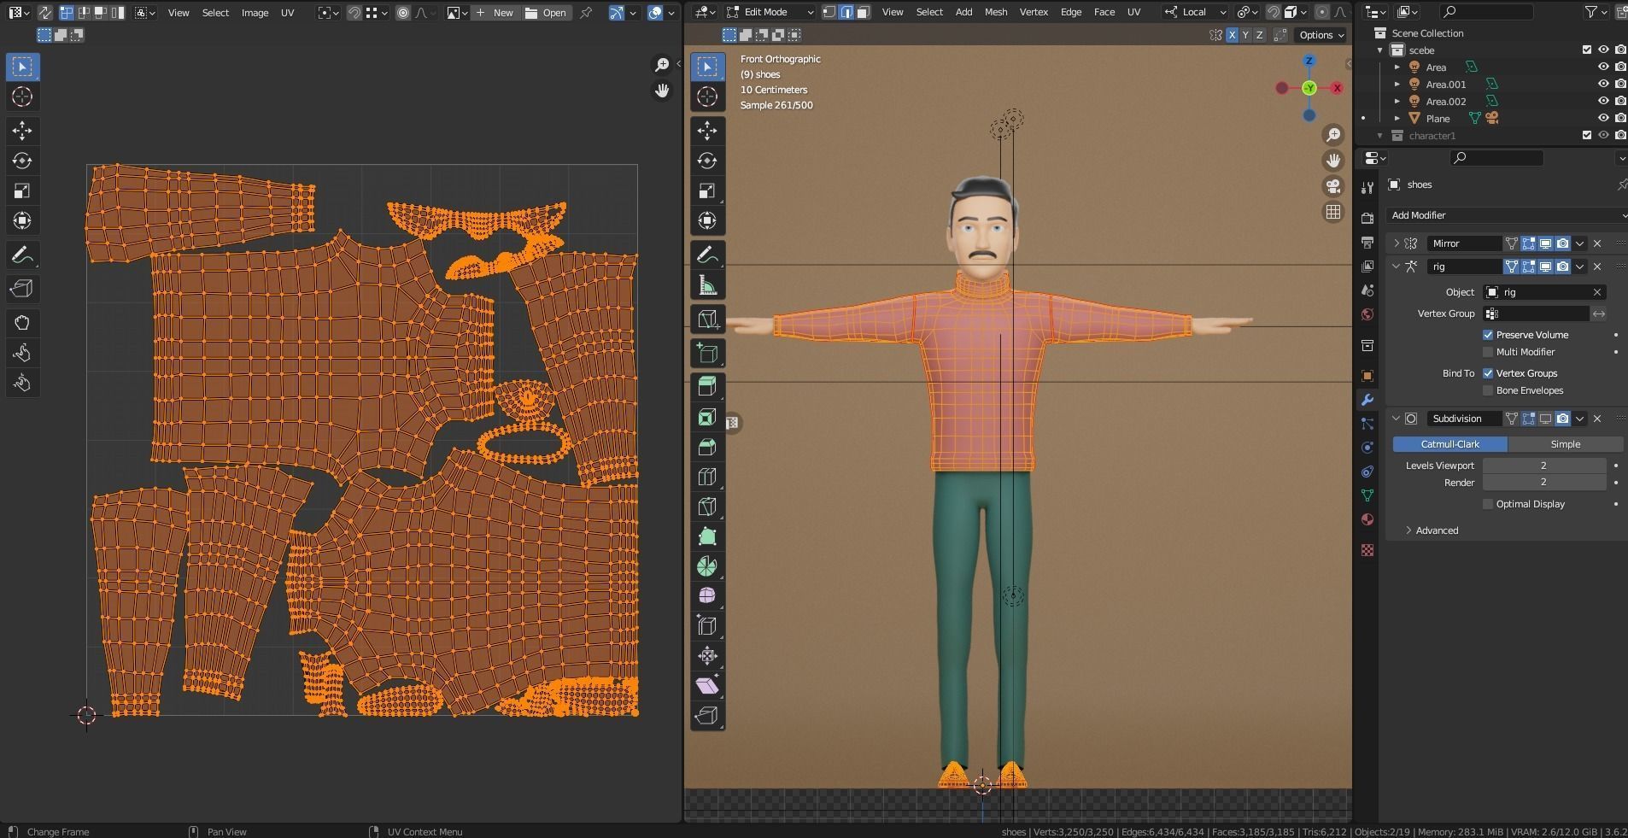Image resolution: width=1628 pixels, height=838 pixels.
Task: Select the Relax tool in UV editor
Action: (22, 353)
